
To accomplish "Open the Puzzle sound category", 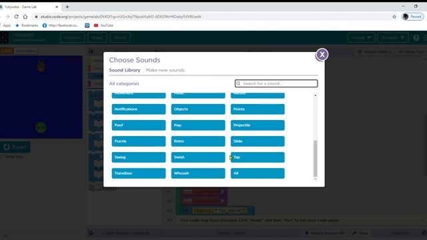I will coord(139,141).
